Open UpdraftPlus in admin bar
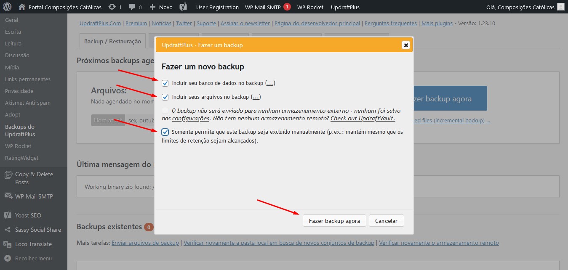 coord(345,7)
